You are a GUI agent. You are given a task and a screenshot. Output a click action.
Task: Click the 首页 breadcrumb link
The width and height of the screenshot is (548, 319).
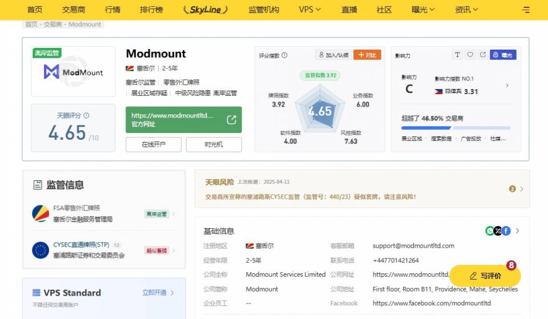tap(31, 24)
